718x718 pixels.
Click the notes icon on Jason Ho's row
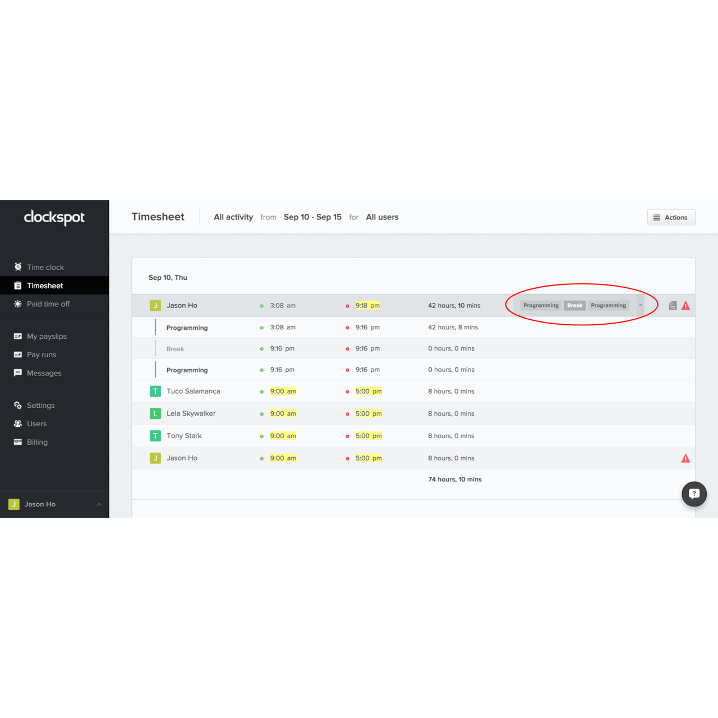point(673,306)
